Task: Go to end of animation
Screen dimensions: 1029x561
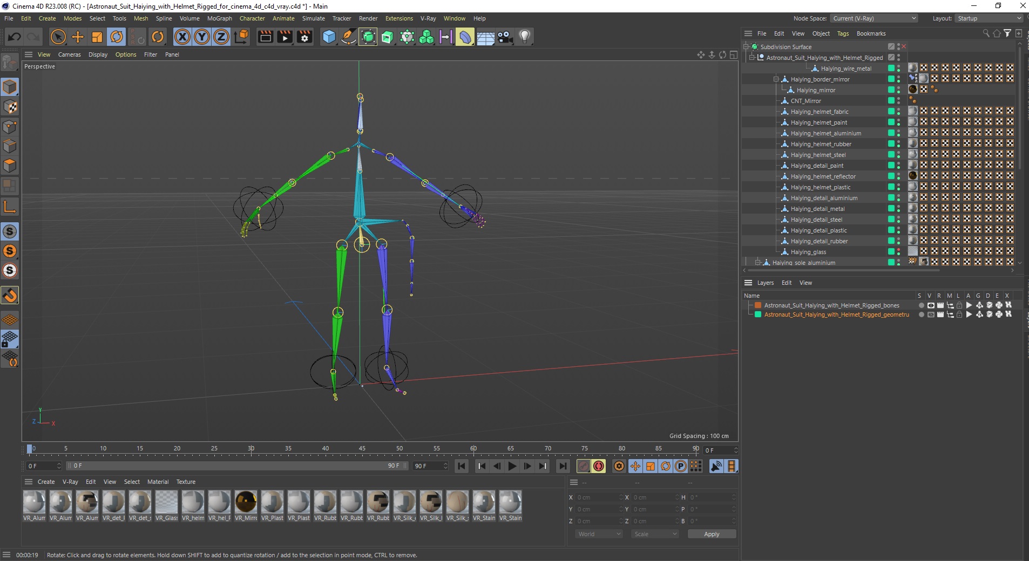Action: (x=563, y=466)
